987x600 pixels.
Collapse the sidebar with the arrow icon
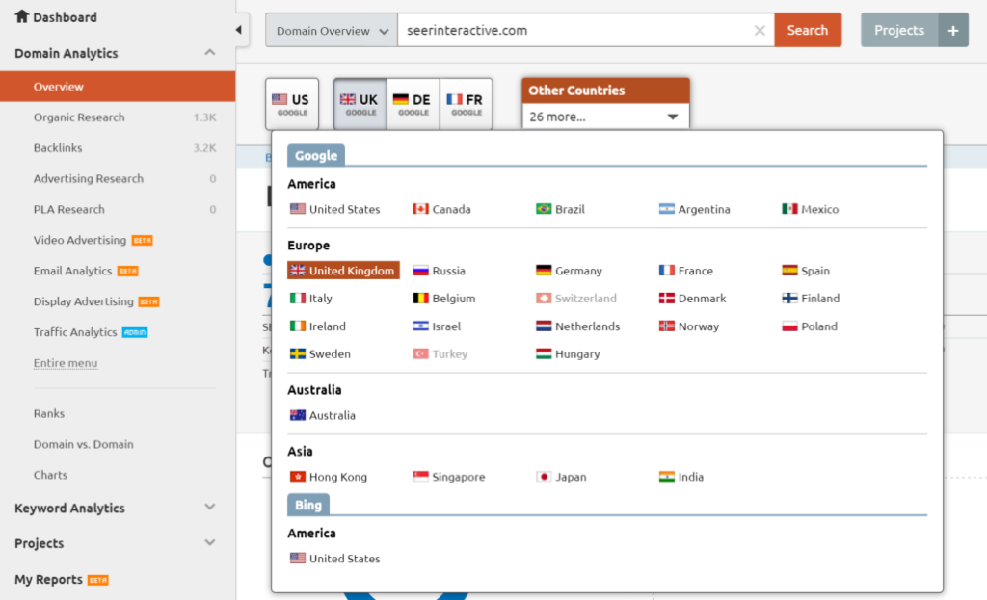238,29
